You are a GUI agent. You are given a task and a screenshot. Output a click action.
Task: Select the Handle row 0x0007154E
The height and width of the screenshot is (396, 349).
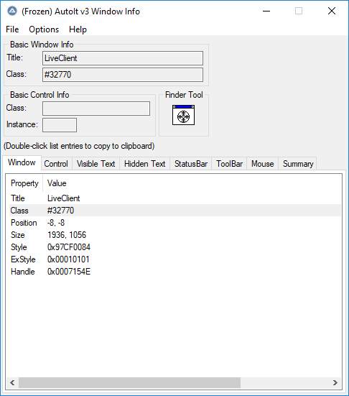pos(175,272)
